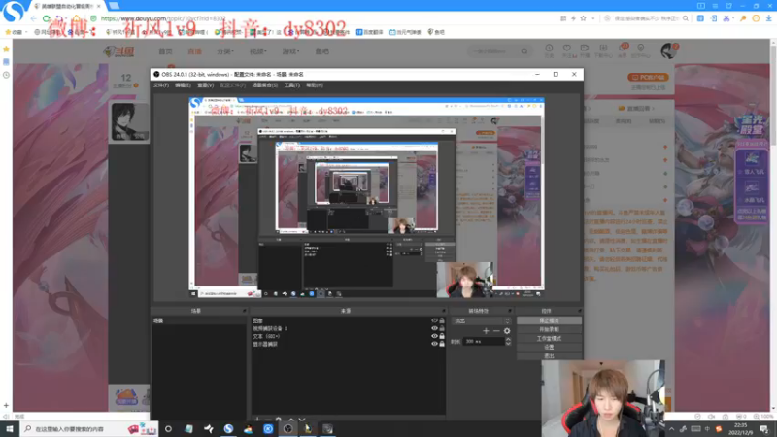
Task: Open the OBS 帮助(H) menu
Action: point(314,85)
